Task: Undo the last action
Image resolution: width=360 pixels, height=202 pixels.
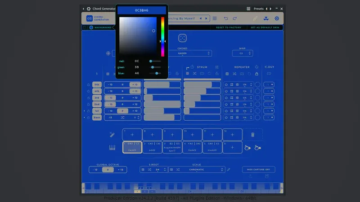Action: coord(226,18)
